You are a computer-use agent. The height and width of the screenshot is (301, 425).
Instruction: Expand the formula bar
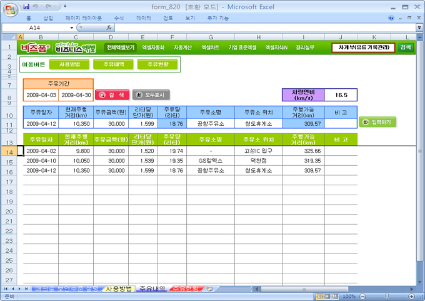tap(419, 28)
